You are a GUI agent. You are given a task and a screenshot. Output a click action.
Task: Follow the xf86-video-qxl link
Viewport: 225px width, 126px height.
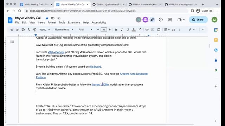[x=56, y=52]
